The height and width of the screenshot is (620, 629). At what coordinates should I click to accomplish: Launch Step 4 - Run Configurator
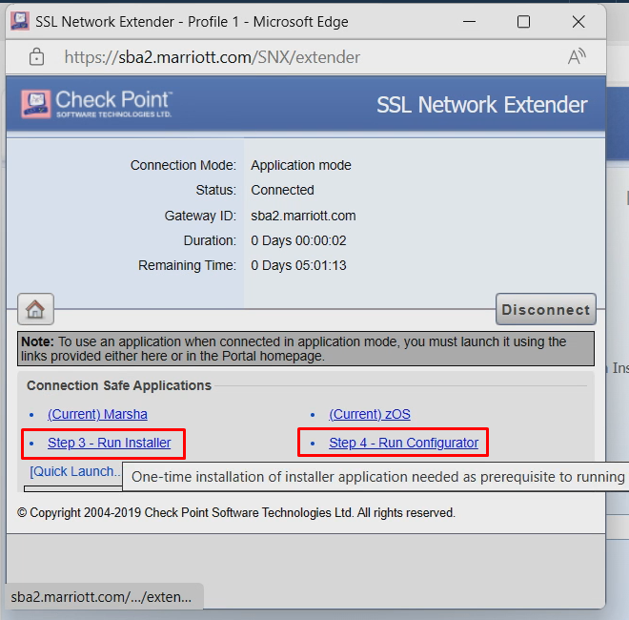[403, 443]
